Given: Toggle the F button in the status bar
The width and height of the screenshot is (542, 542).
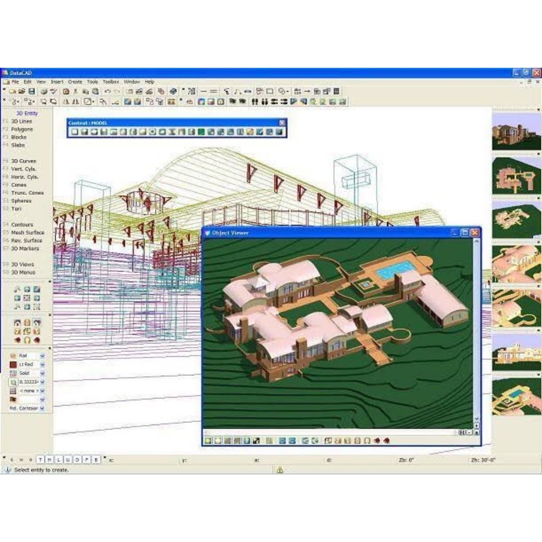Looking at the screenshot, I should pyautogui.click(x=86, y=460).
